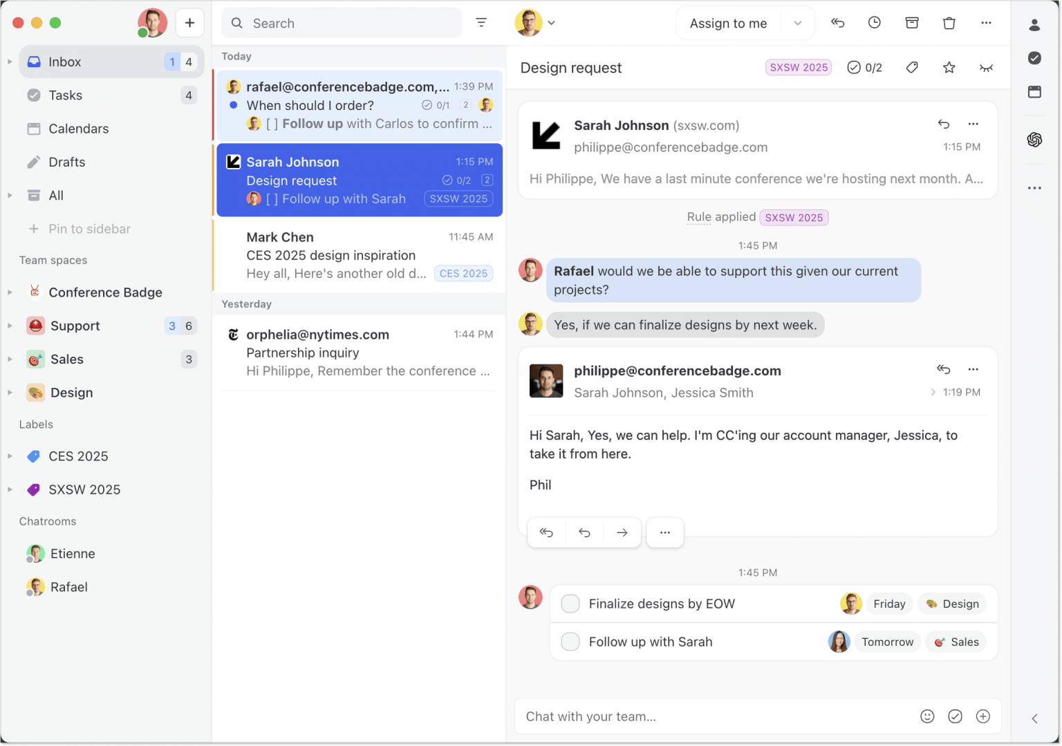Open the Assign to me dropdown arrow

[x=798, y=23]
